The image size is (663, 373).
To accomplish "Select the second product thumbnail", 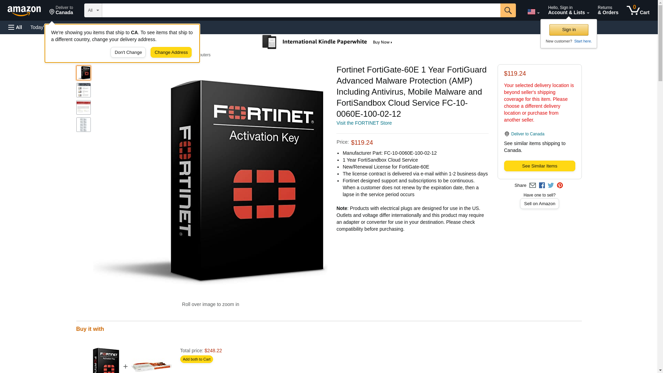I will tap(84, 90).
